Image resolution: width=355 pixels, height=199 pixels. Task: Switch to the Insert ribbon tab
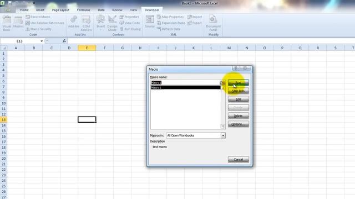tap(40, 10)
